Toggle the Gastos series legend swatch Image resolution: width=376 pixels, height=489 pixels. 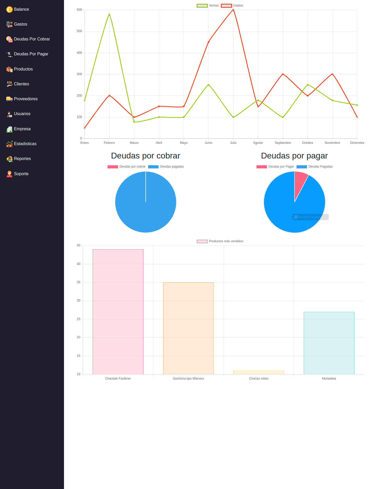click(x=226, y=6)
